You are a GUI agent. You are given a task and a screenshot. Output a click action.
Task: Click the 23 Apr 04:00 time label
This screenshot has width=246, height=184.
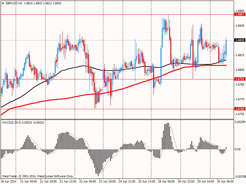click(88, 181)
